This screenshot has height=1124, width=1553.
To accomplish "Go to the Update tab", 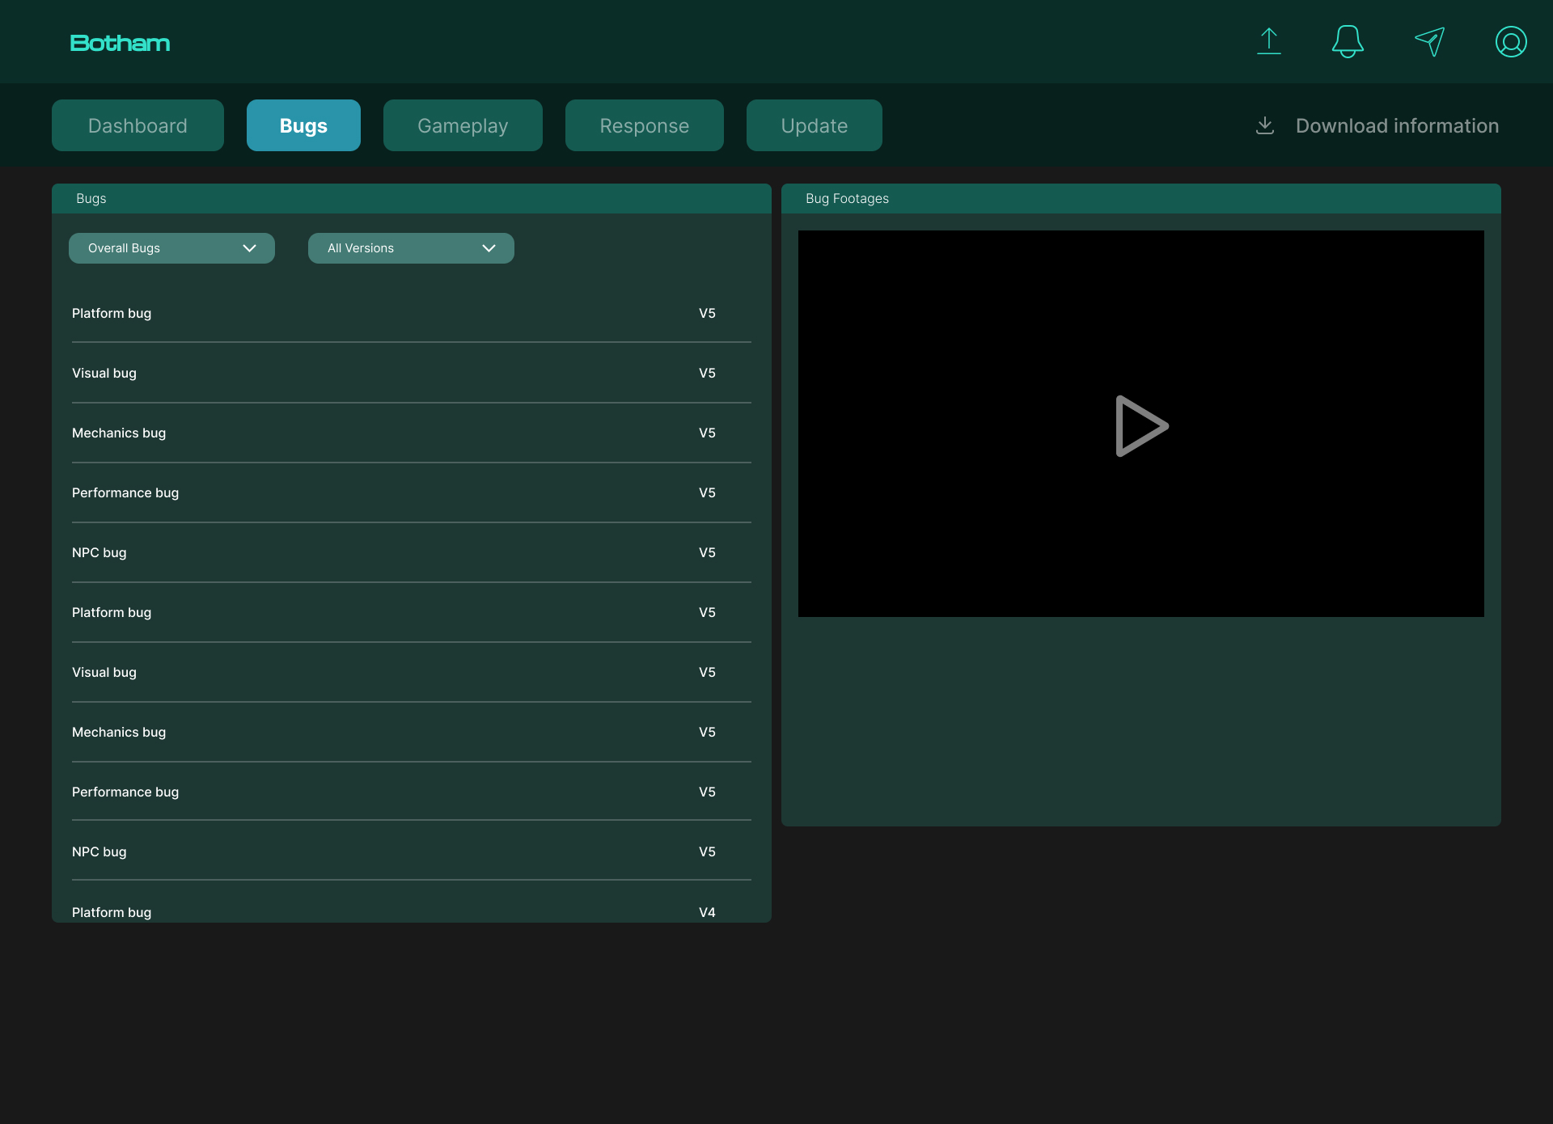I will [x=814, y=125].
